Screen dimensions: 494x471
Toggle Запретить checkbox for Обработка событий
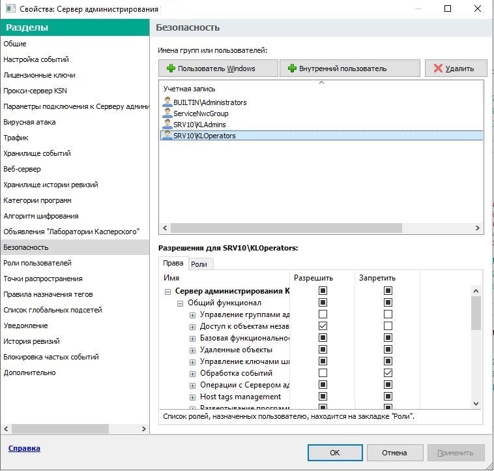pyautogui.click(x=388, y=372)
